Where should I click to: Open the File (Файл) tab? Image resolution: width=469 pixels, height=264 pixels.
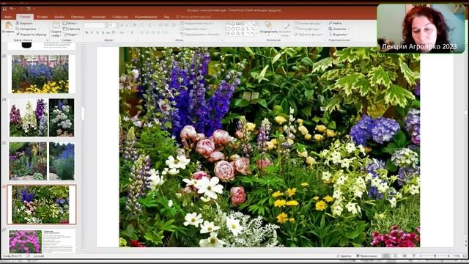pos(8,17)
